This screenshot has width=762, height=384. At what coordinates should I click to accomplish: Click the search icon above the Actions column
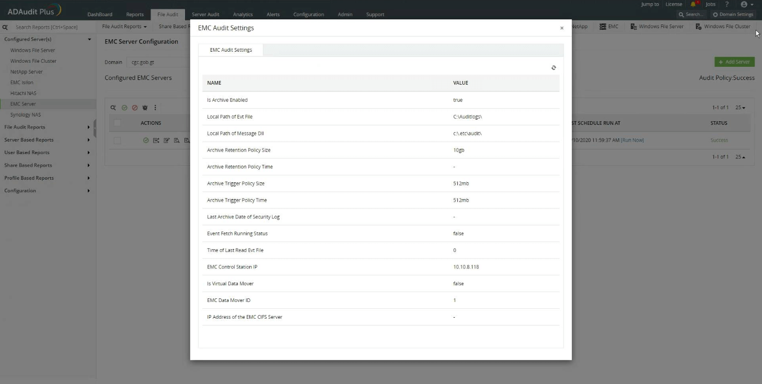point(113,108)
